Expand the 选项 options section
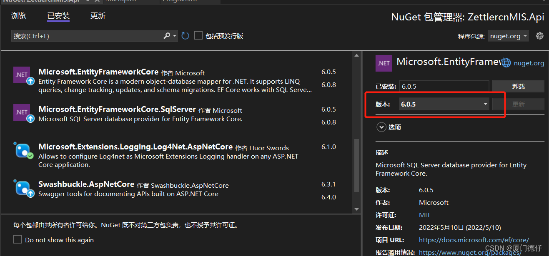Image resolution: width=549 pixels, height=256 pixels. pos(381,127)
